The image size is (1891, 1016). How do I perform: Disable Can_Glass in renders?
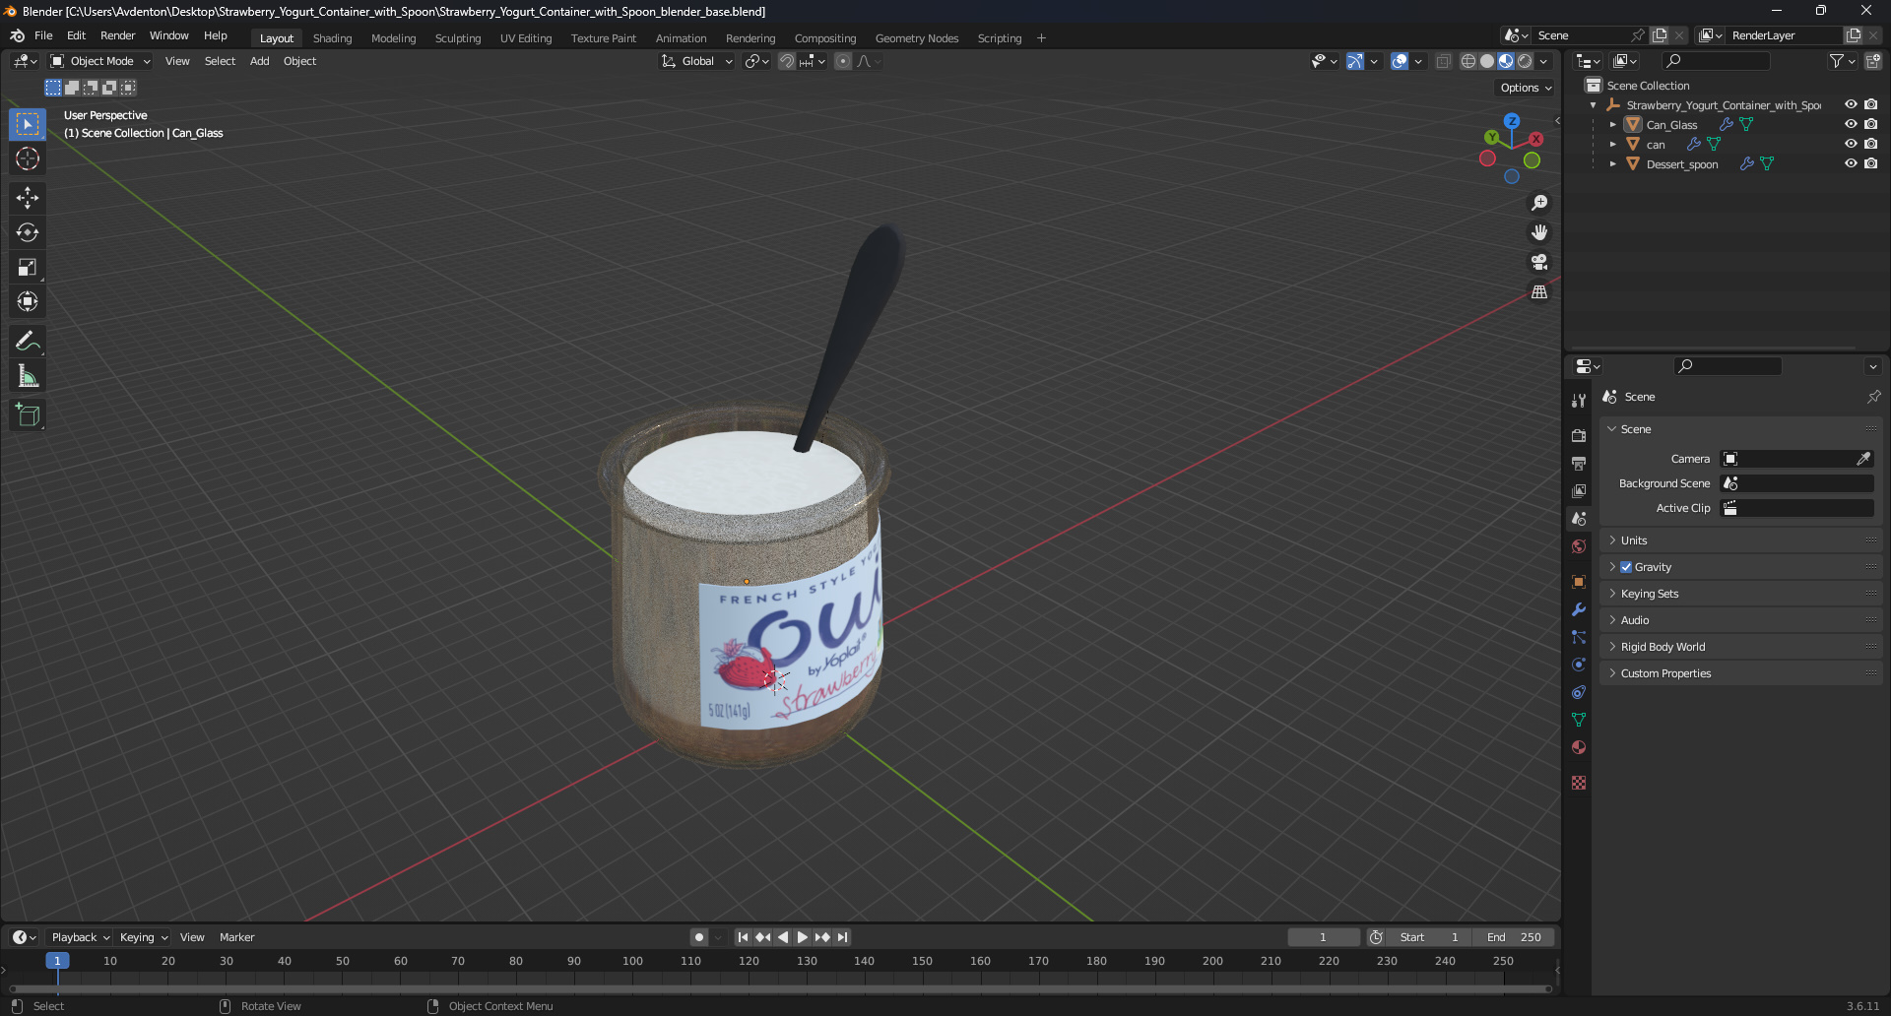pos(1871,125)
